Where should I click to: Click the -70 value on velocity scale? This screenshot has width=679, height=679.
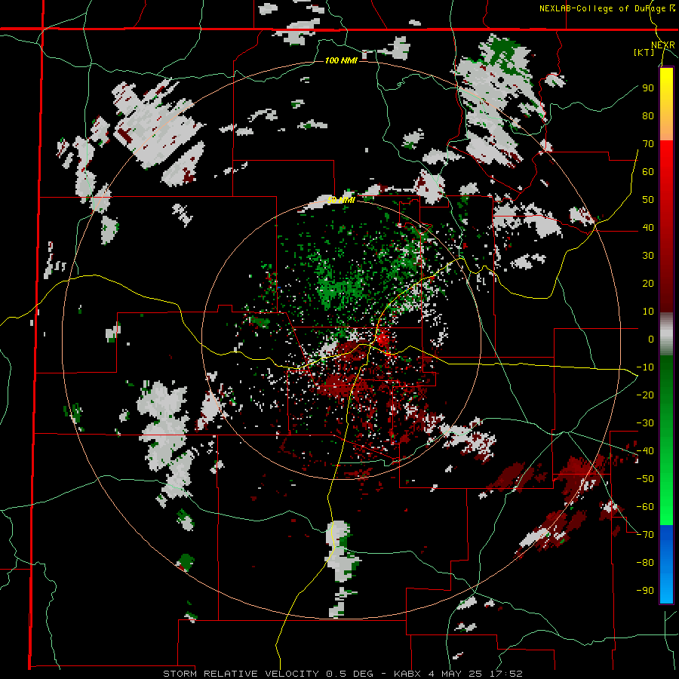(645, 535)
